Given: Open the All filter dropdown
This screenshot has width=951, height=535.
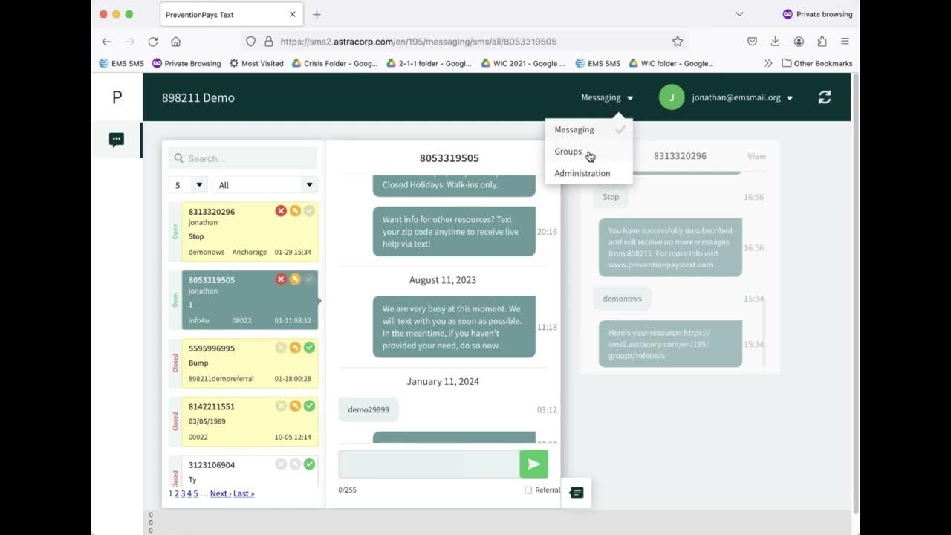Looking at the screenshot, I should (265, 185).
